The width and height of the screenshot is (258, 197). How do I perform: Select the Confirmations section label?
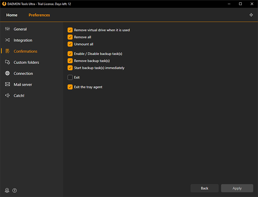pos(25,51)
